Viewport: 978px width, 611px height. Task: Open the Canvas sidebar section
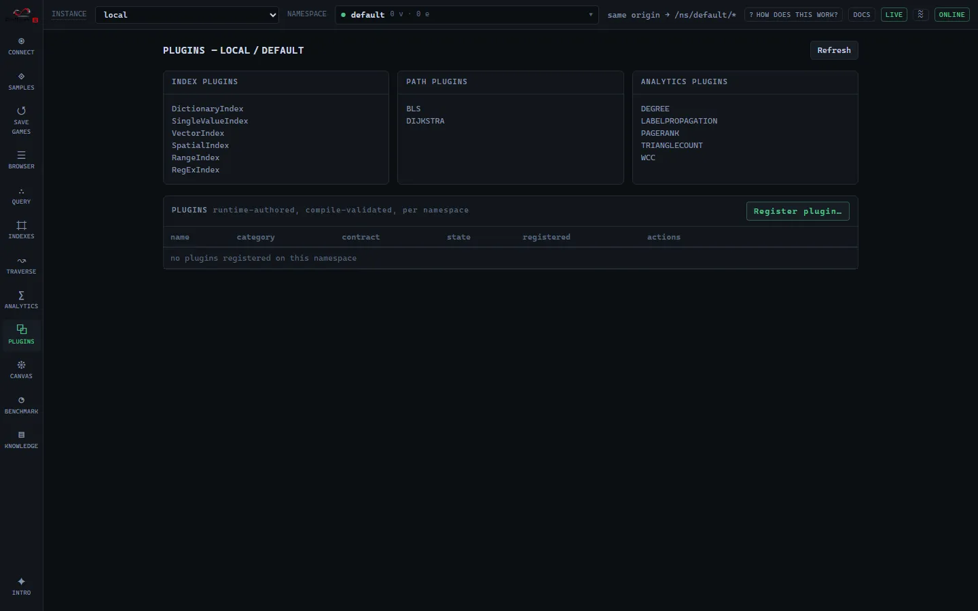click(x=21, y=370)
